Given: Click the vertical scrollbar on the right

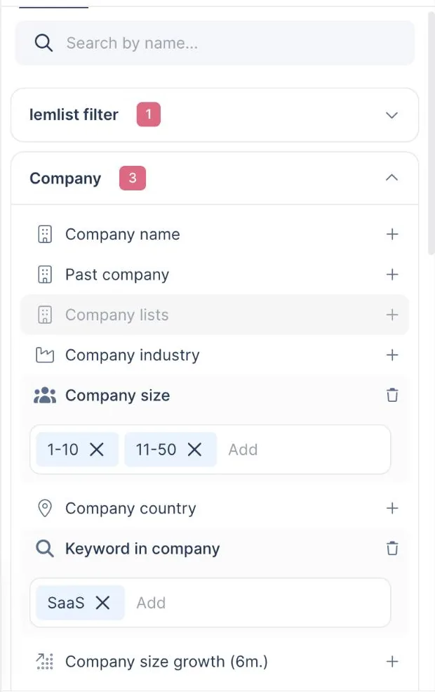Looking at the screenshot, I should 431,132.
